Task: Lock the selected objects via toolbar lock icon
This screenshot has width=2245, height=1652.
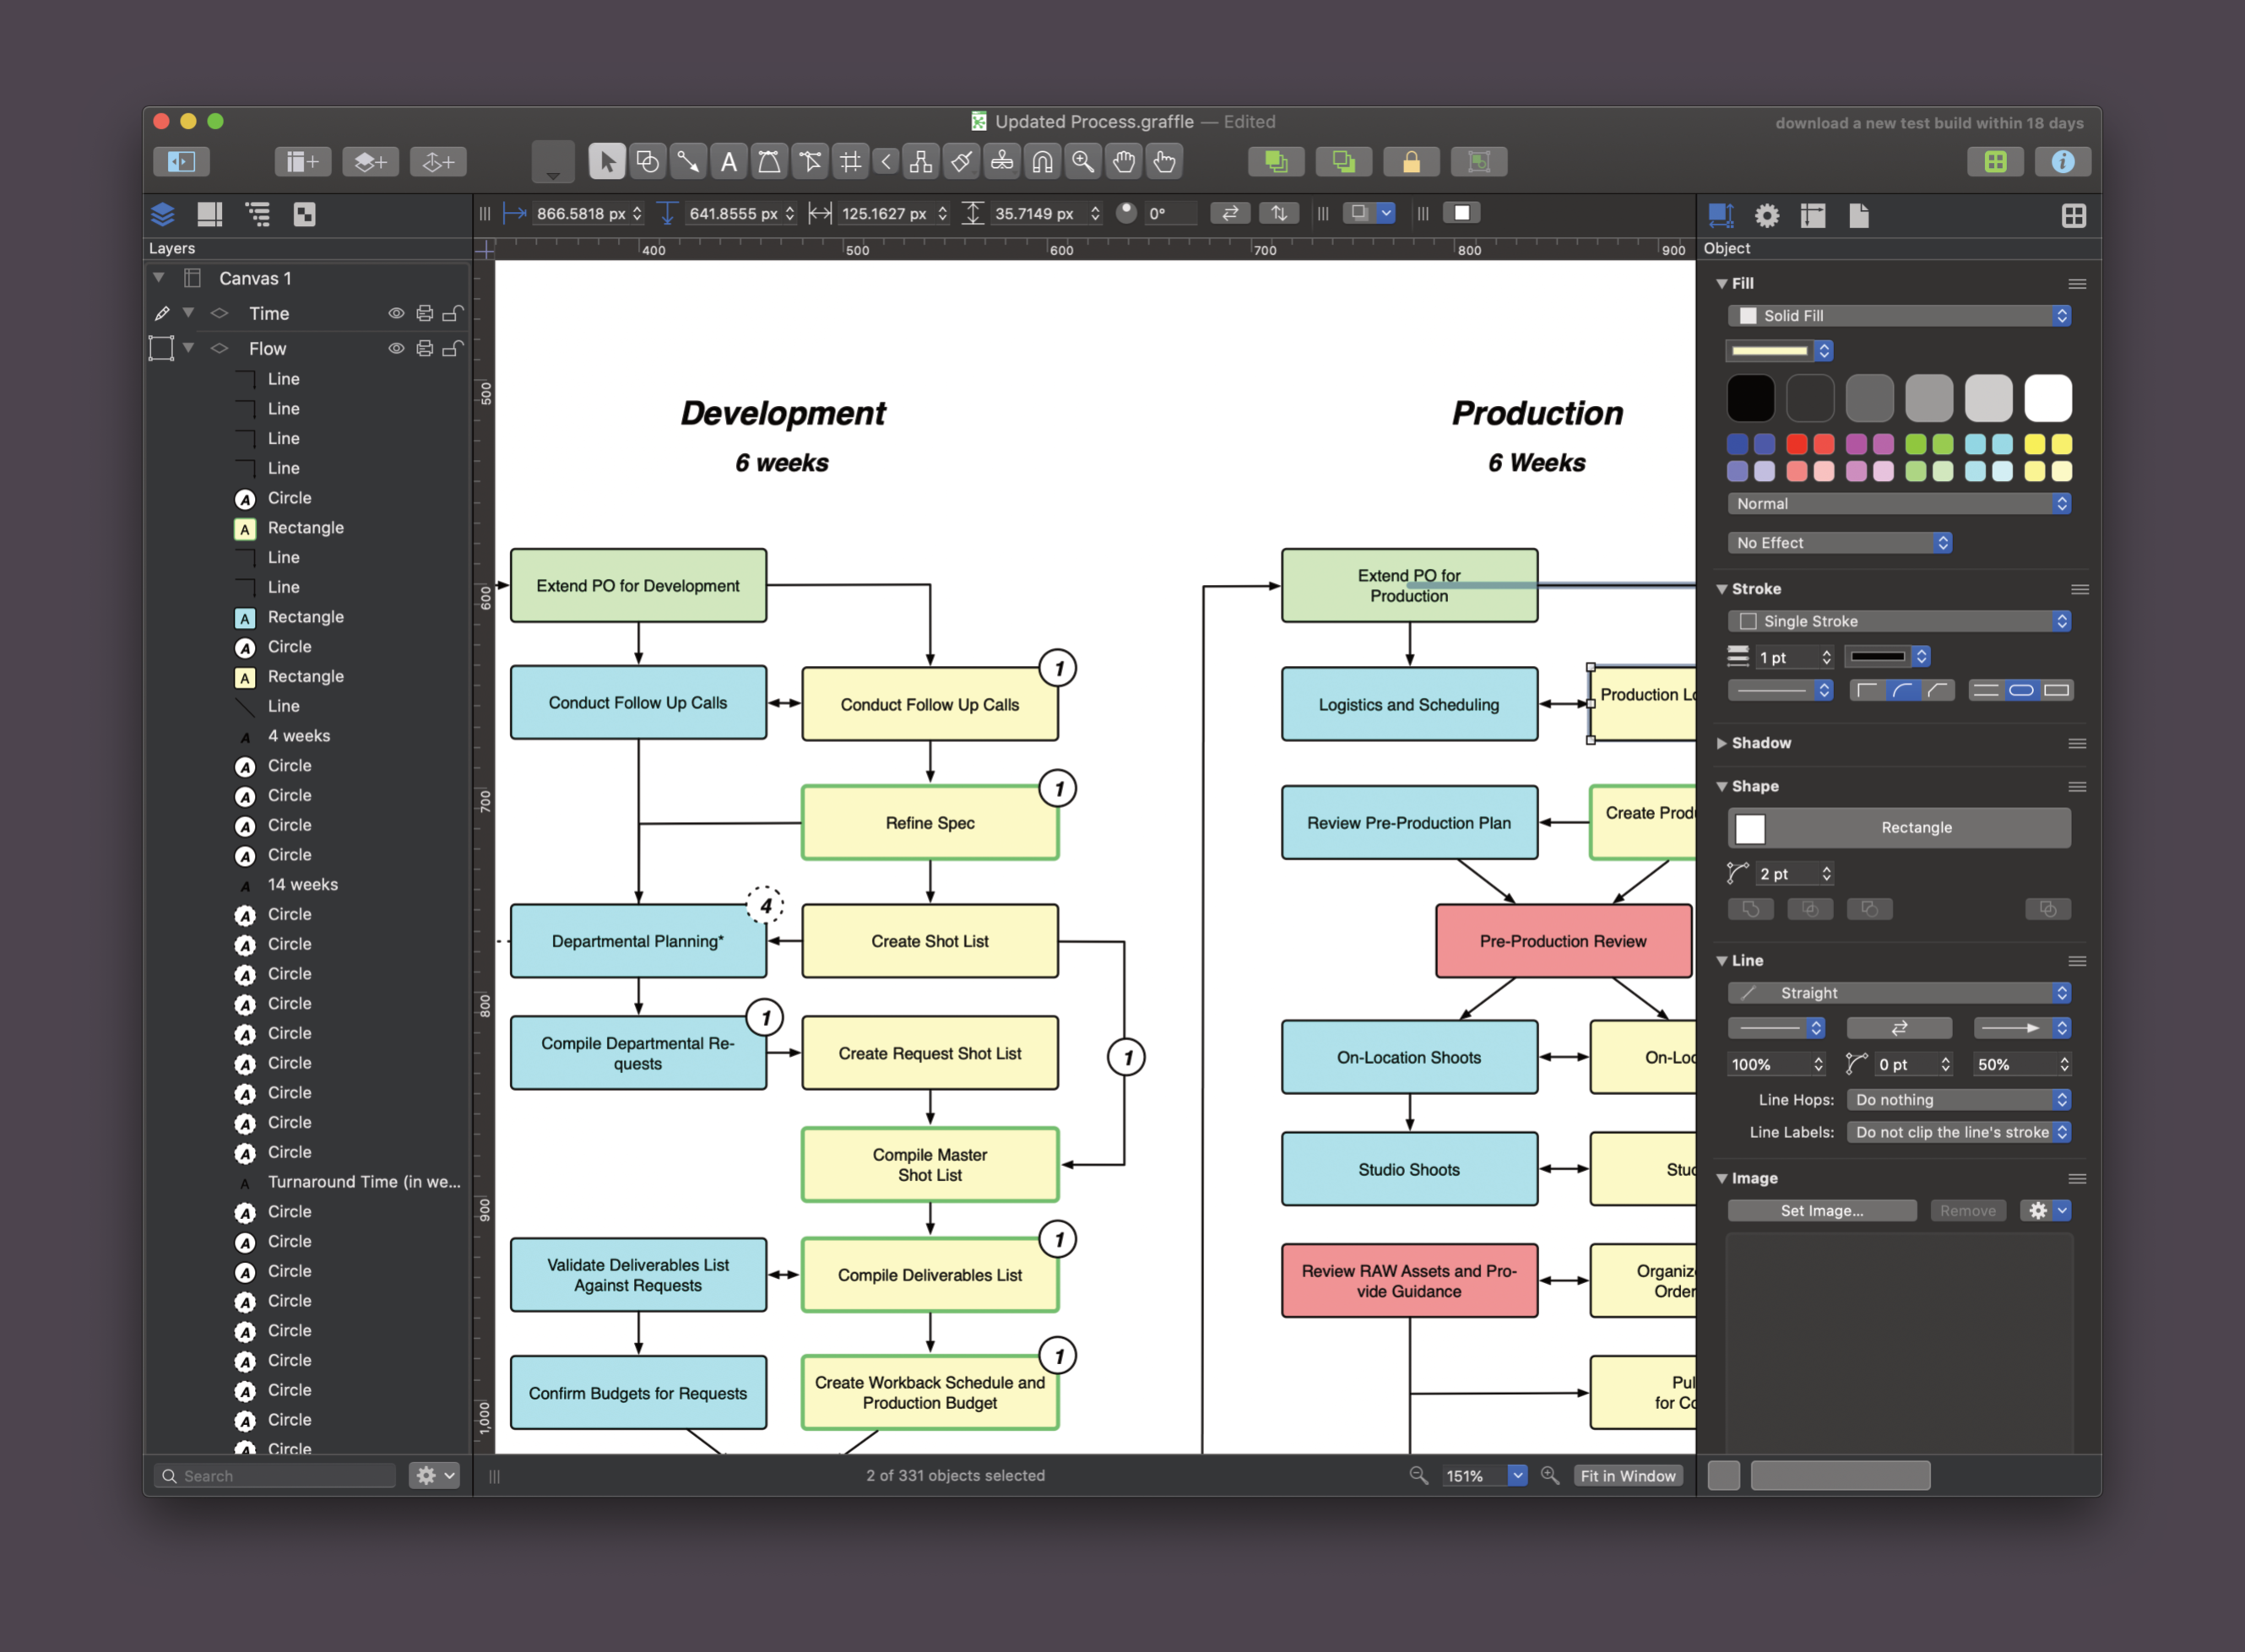Action: click(x=1410, y=161)
